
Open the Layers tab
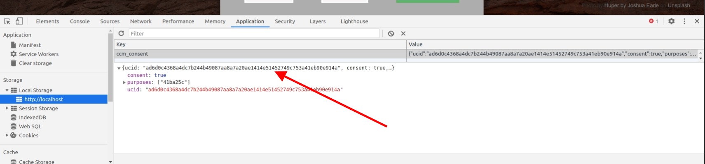coord(318,21)
